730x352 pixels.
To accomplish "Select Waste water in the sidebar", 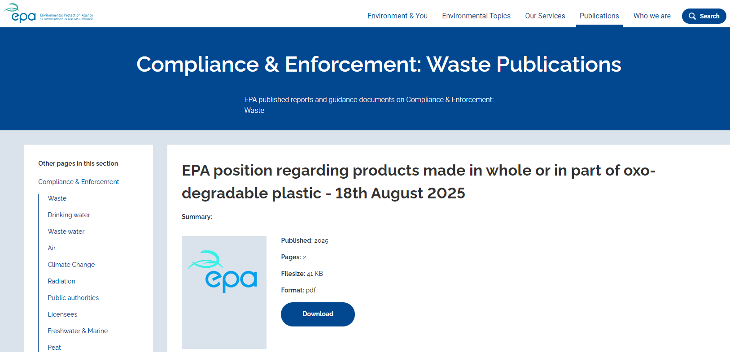I will (66, 232).
